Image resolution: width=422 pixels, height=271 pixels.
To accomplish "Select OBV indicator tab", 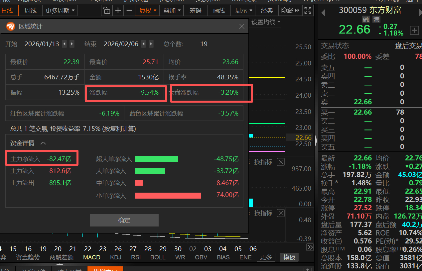I will [x=201, y=257].
